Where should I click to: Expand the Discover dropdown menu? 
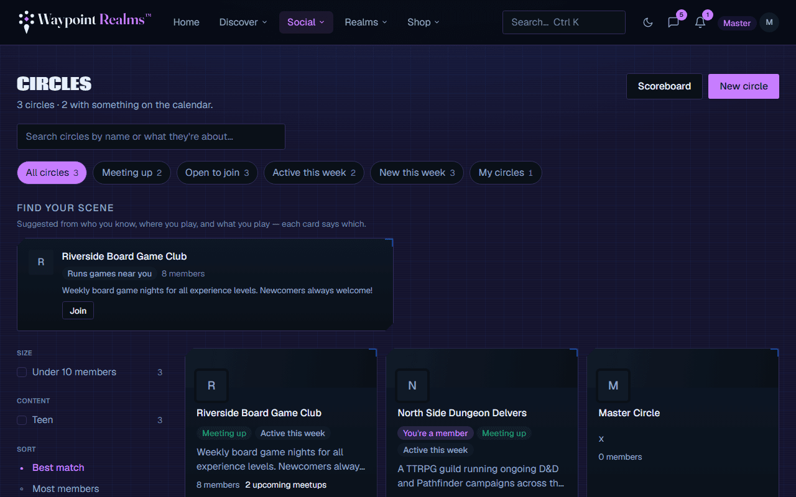243,22
